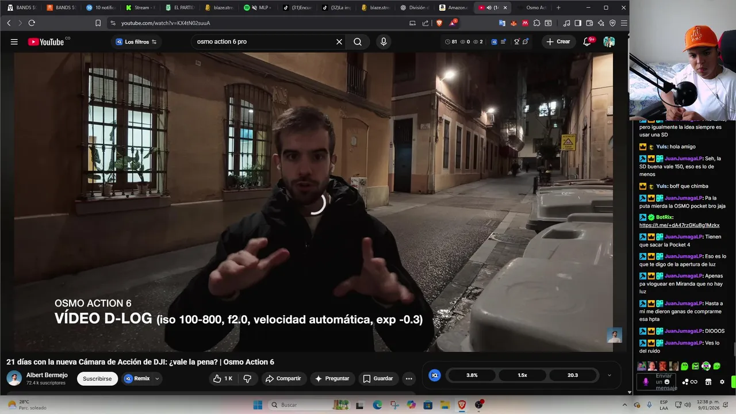Viewport: 736px width, 414px height.
Task: Dislike the video with thumbs down
Action: point(247,378)
